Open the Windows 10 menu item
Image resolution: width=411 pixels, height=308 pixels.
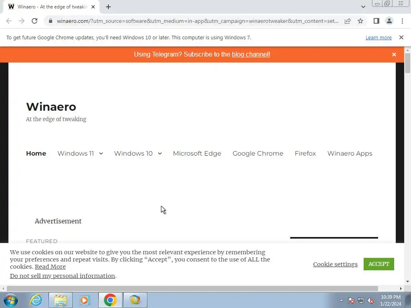(133, 153)
